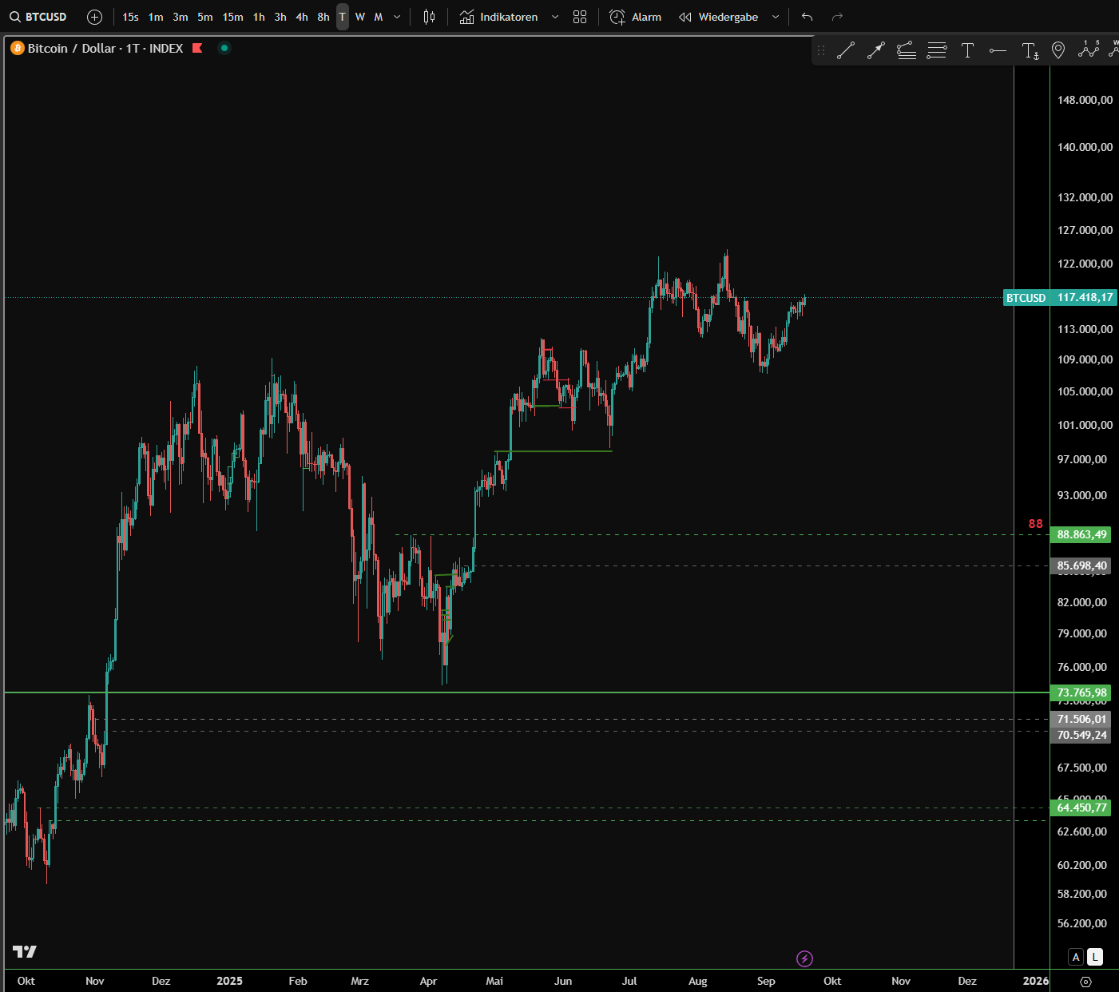The height and width of the screenshot is (992, 1119).
Task: Click the plus icon to add symbol
Action: tap(94, 17)
